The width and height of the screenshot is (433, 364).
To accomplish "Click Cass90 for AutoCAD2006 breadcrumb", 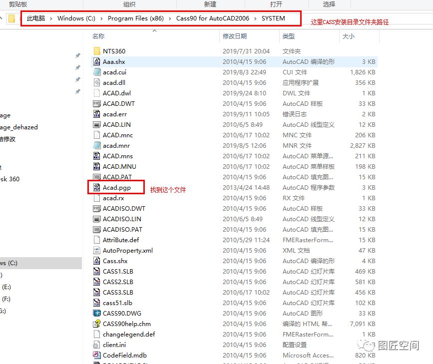I will 213,18.
